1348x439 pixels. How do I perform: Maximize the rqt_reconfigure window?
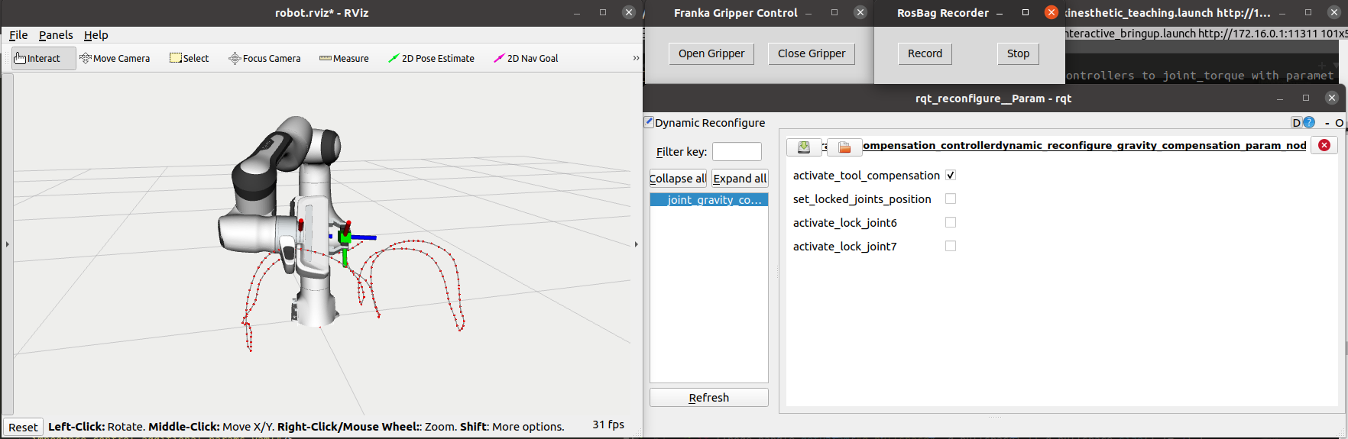1306,98
